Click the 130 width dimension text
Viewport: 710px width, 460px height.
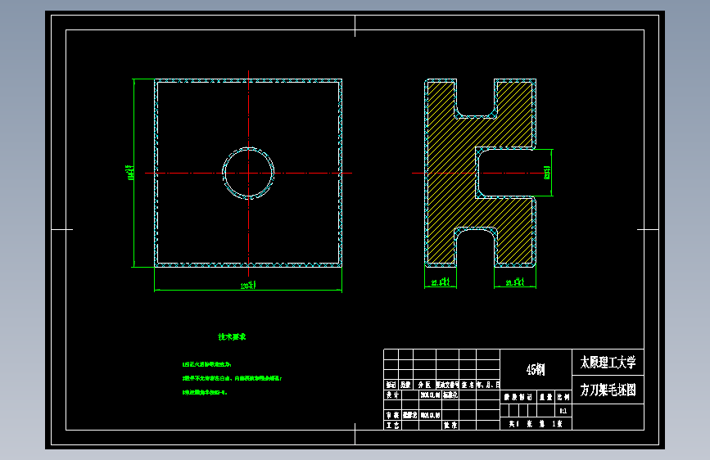point(248,285)
